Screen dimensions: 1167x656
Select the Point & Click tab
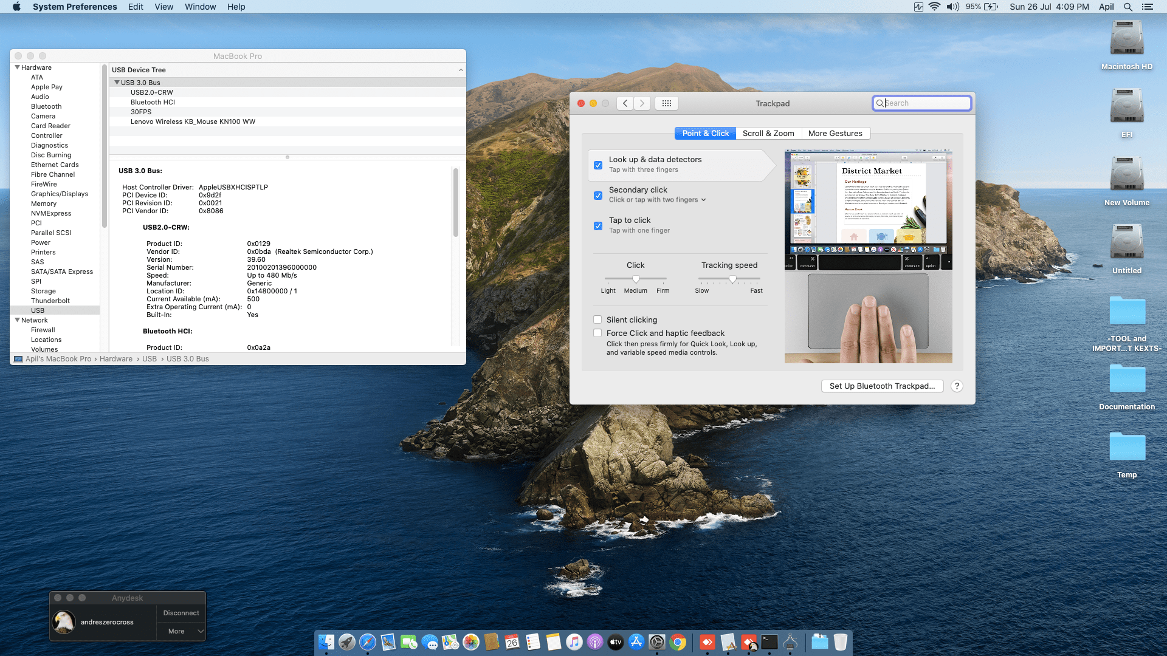705,133
